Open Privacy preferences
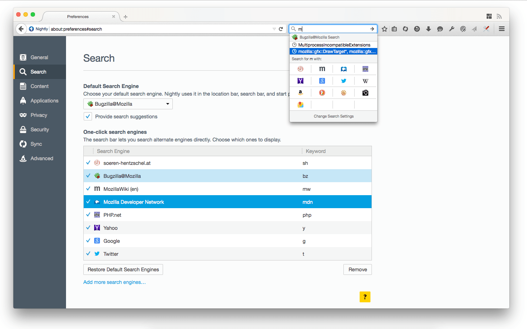 [40, 115]
